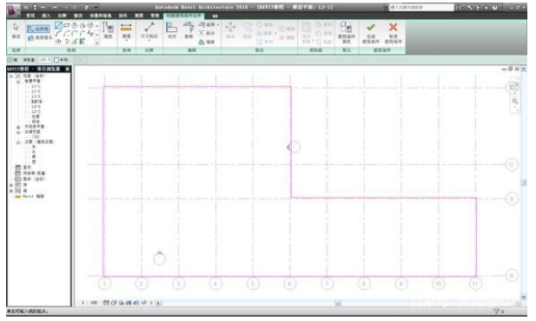Click the zoom magnifier in navigation bar

coord(514,102)
